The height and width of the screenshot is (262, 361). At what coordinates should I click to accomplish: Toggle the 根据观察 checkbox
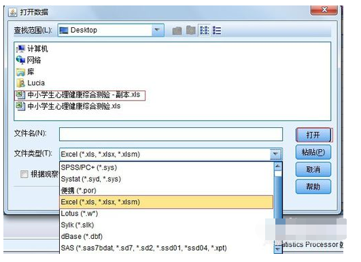[x=24, y=174]
